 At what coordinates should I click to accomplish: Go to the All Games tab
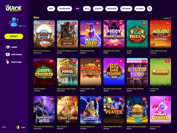coord(140,9)
